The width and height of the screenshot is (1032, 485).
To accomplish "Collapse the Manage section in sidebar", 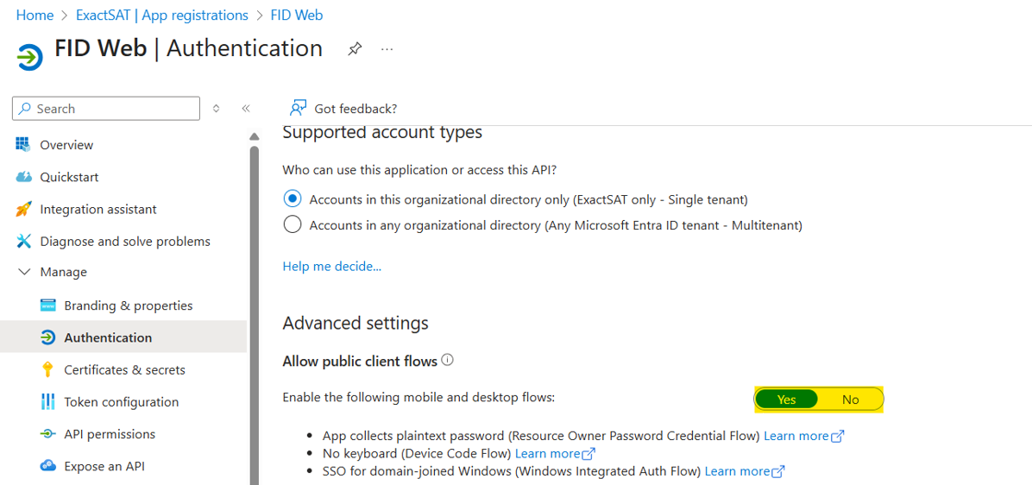I will [24, 272].
